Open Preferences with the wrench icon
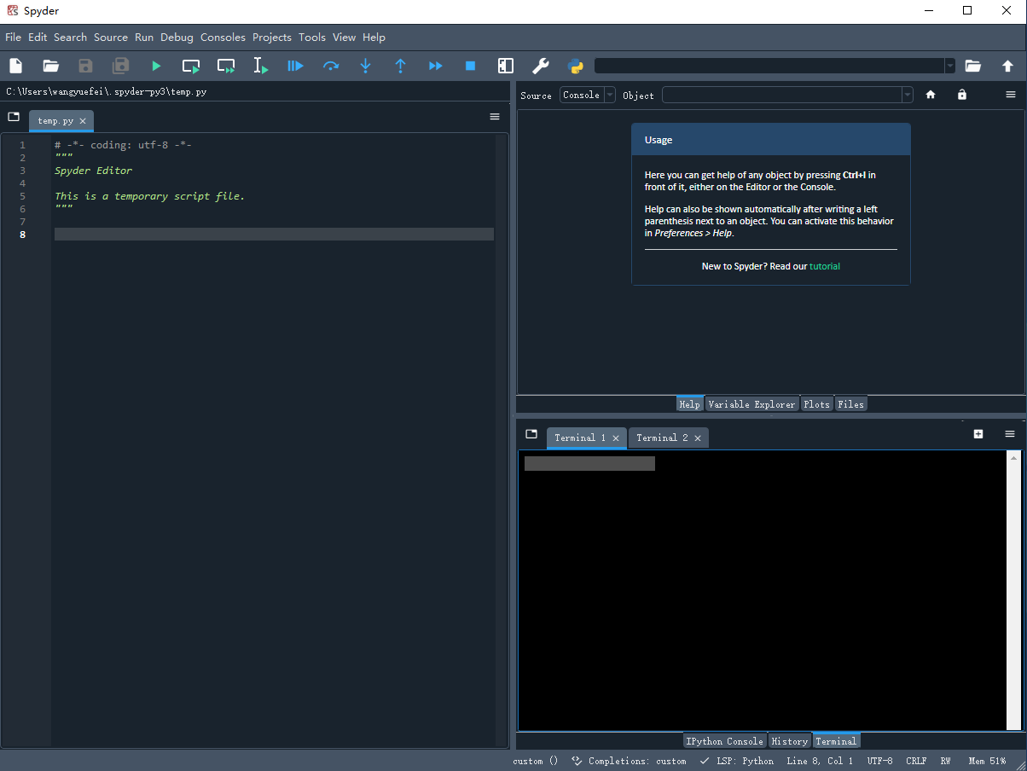 [540, 66]
